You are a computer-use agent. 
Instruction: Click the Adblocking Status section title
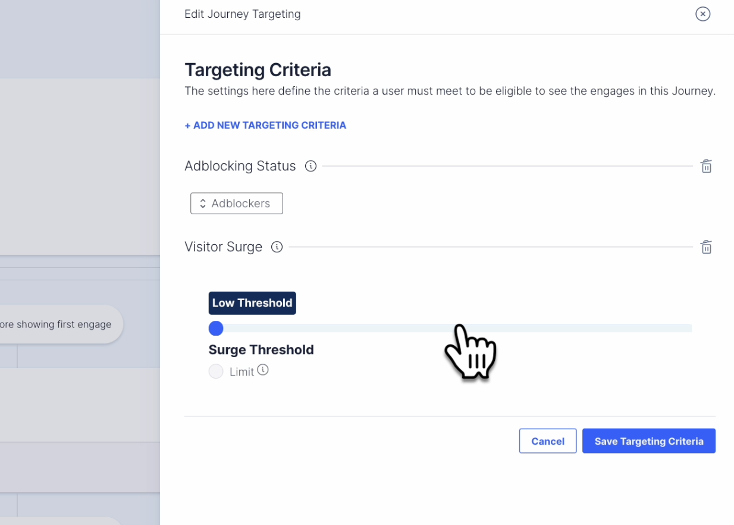(240, 166)
